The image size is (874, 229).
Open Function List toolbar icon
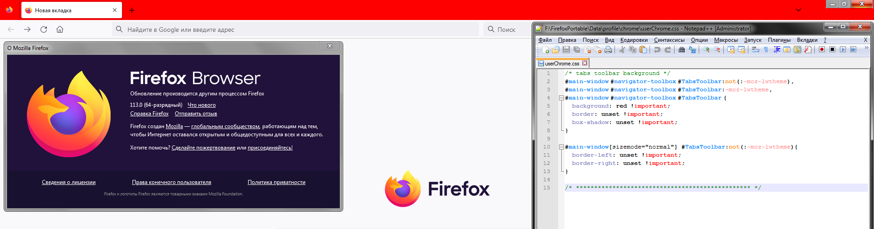pyautogui.click(x=808, y=50)
